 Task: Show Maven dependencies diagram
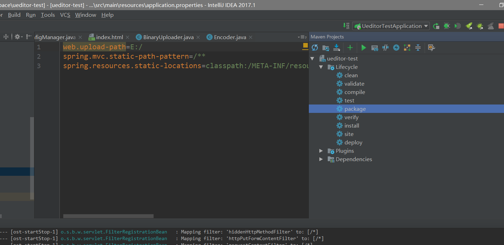click(x=407, y=48)
